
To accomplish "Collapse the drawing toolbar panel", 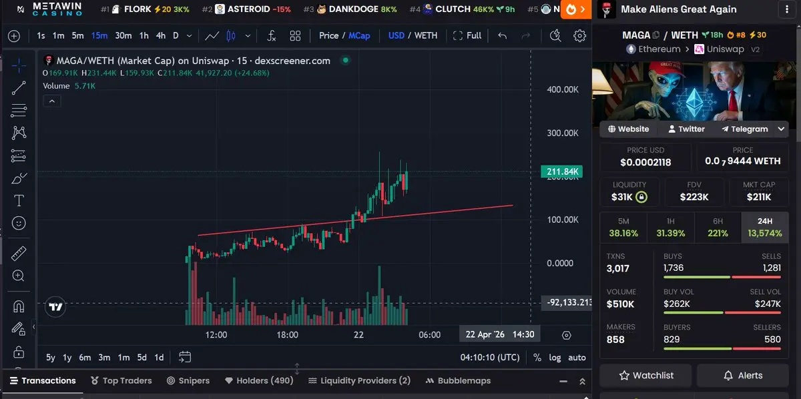I will point(34,328).
